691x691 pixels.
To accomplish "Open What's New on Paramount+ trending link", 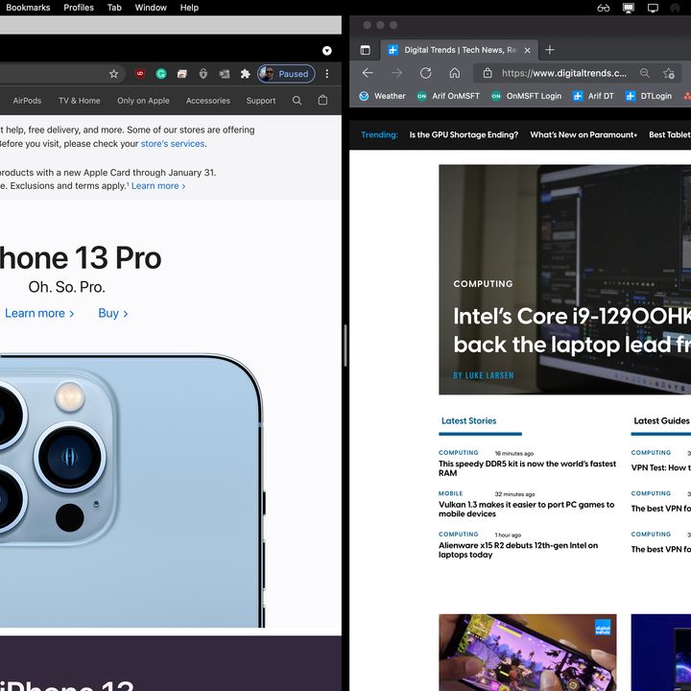I will [x=584, y=135].
